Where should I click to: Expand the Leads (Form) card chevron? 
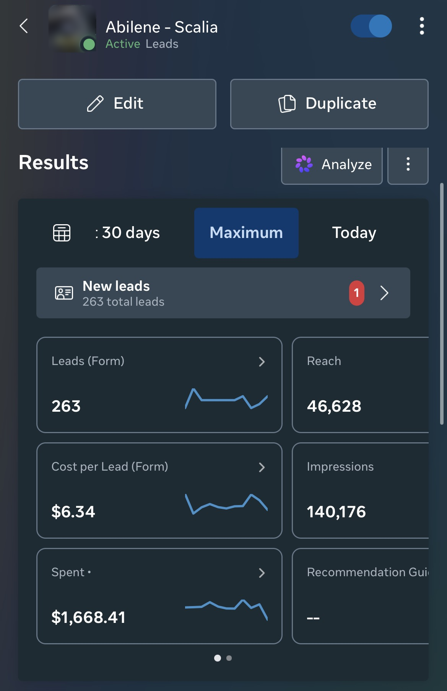pyautogui.click(x=262, y=362)
